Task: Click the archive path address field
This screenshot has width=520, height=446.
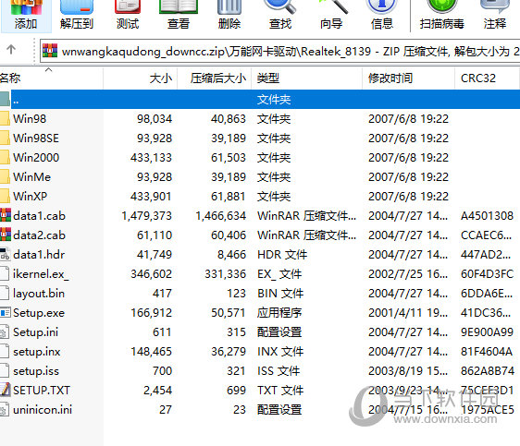Action: coord(279,51)
